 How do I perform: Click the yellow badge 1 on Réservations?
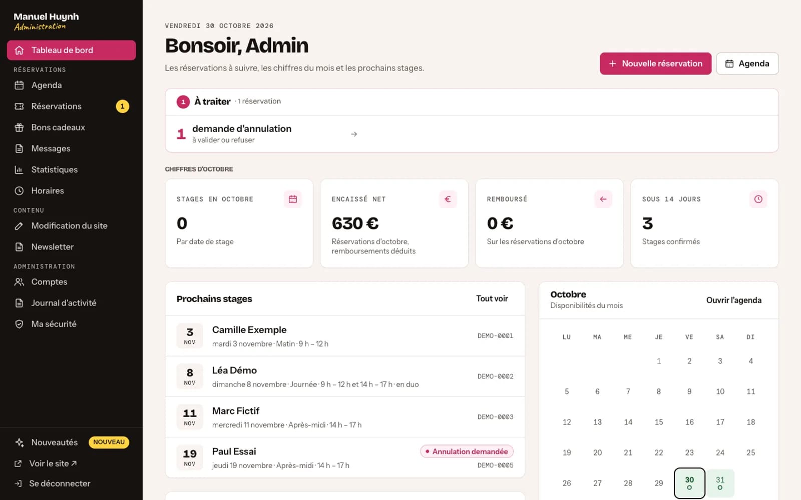tap(123, 106)
